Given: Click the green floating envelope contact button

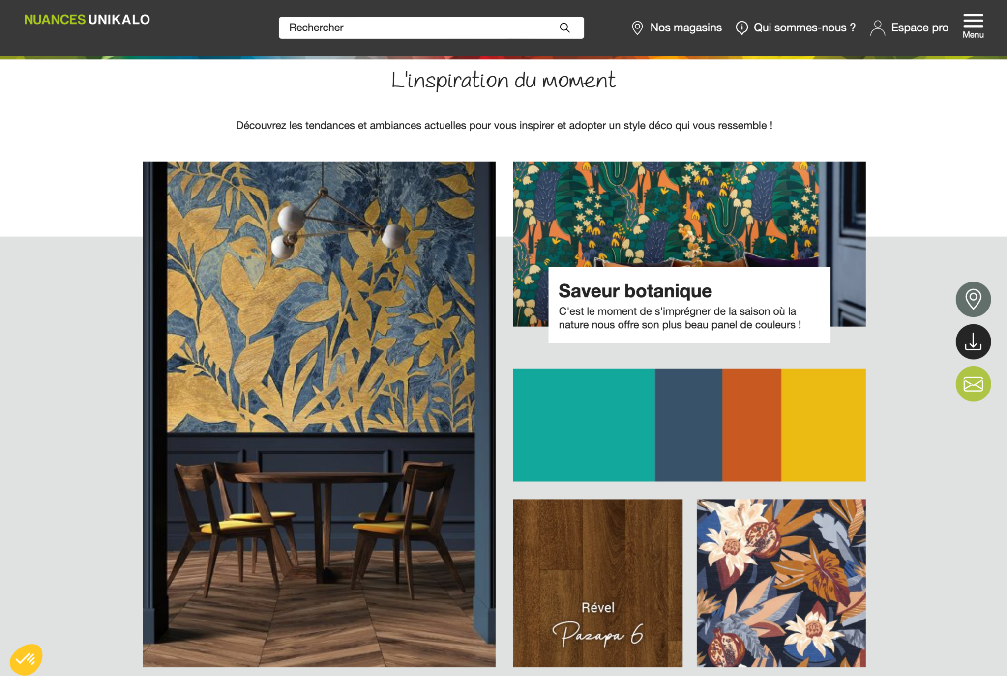Looking at the screenshot, I should 973,384.
